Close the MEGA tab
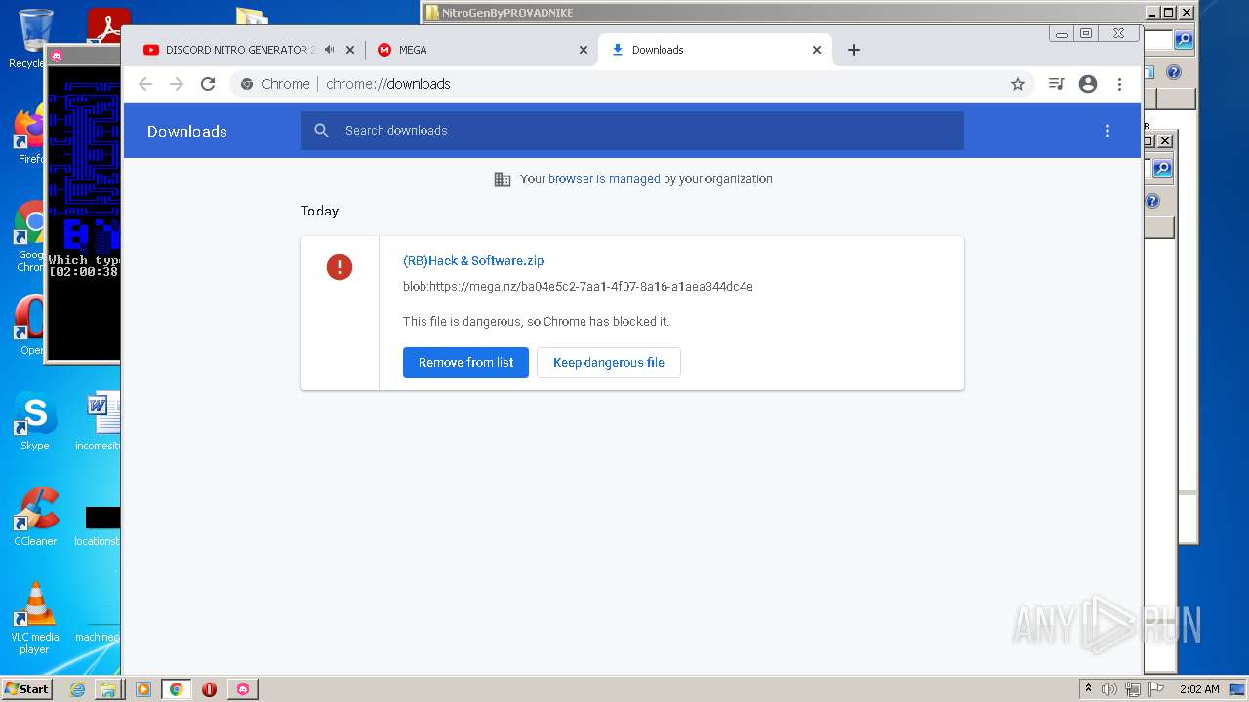Viewport: 1249px width, 702px height. (x=584, y=50)
